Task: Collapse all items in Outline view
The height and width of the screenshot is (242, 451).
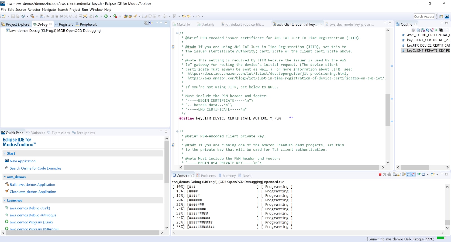Action: coord(418,30)
